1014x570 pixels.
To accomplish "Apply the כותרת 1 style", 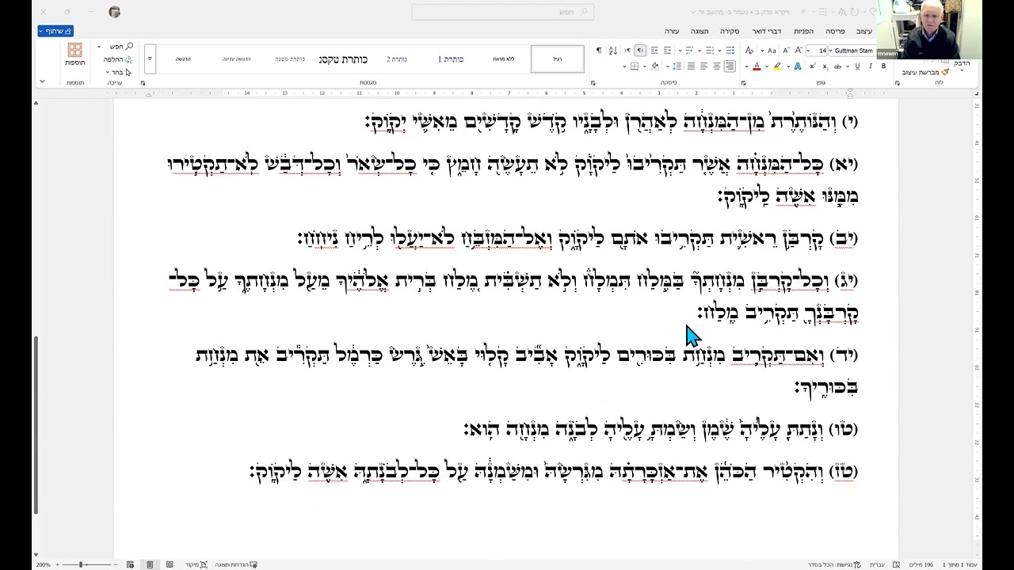I will coord(451,59).
